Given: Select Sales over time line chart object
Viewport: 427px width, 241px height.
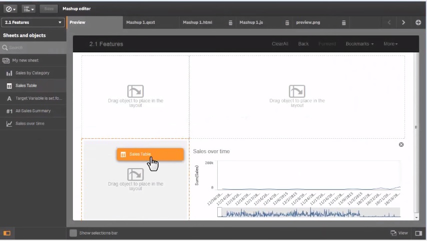Looking at the screenshot, I should (x=33, y=123).
